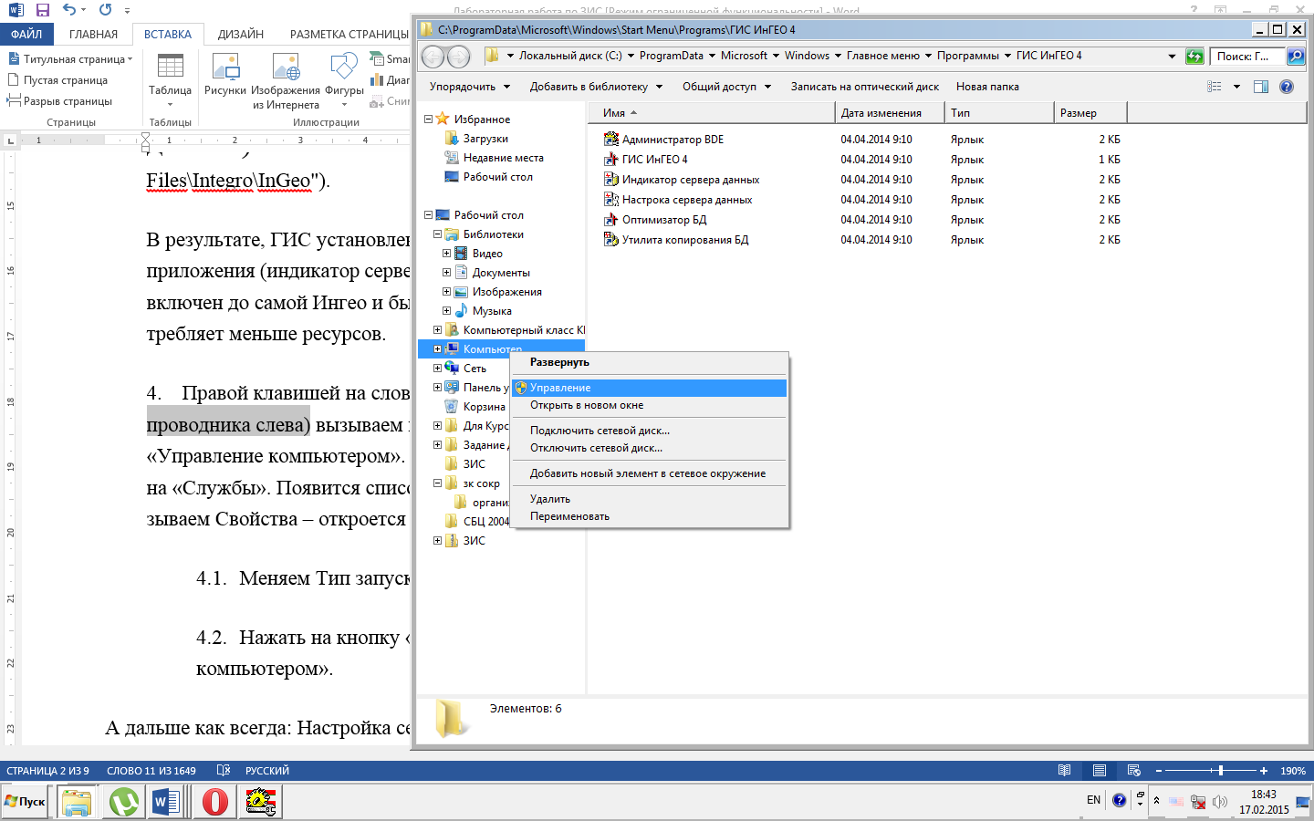This screenshot has width=1314, height=821.
Task: Click the zoom in plus button in Word
Action: point(1264,771)
